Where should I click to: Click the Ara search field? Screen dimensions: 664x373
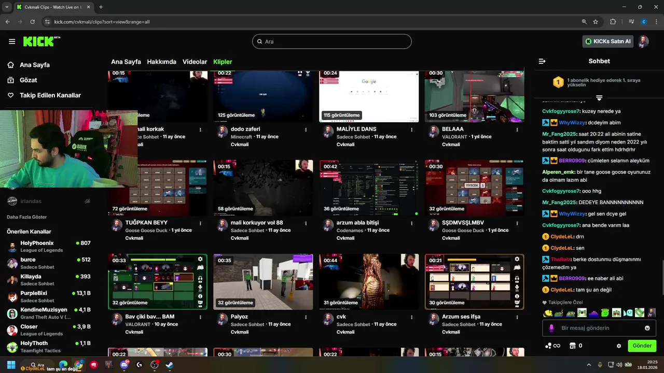(x=332, y=41)
